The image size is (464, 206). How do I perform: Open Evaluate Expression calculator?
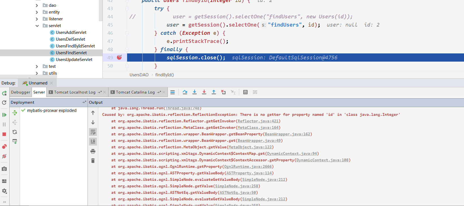[245, 92]
